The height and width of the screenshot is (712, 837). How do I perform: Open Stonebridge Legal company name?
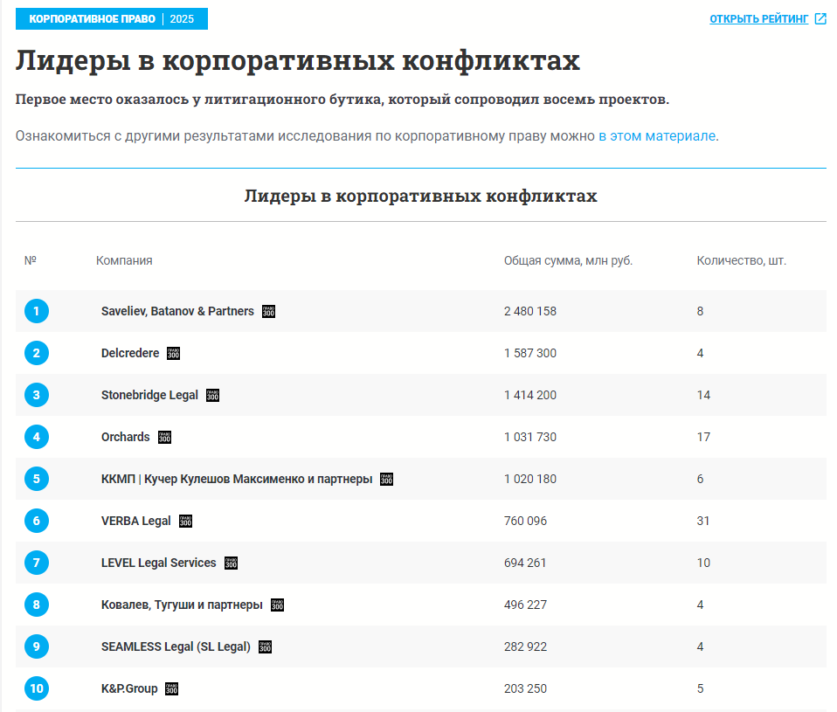tap(149, 395)
